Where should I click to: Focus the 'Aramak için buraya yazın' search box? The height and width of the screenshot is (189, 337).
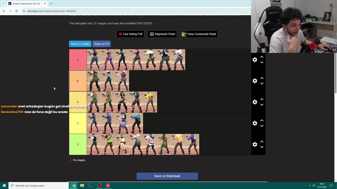[x=39, y=186]
